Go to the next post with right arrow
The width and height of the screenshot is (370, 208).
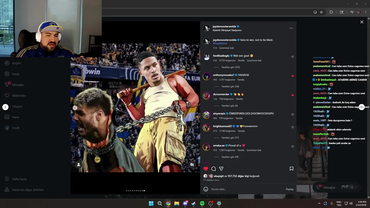[362, 107]
